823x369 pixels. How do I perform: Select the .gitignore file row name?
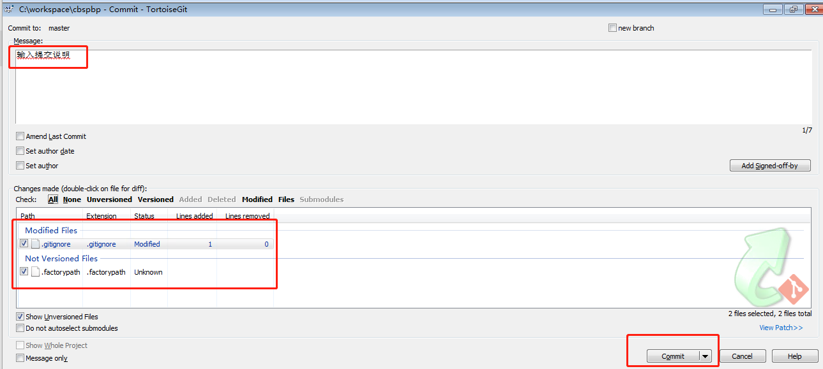click(56, 244)
